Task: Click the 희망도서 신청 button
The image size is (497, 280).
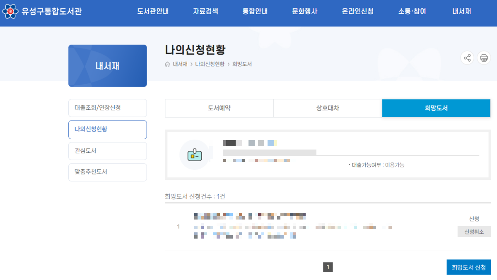Action: (468, 267)
